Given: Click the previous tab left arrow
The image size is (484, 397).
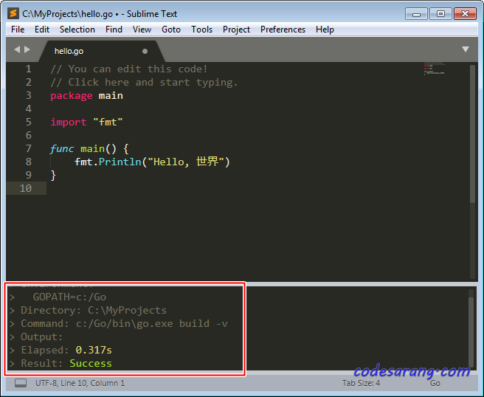Looking at the screenshot, I should pos(17,49).
